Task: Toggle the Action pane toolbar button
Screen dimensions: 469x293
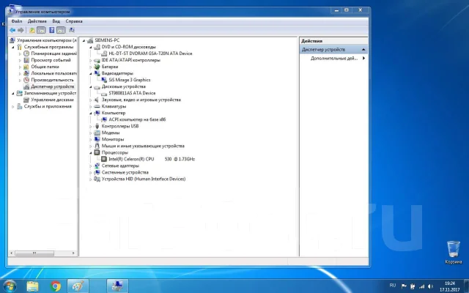Action: click(61, 30)
